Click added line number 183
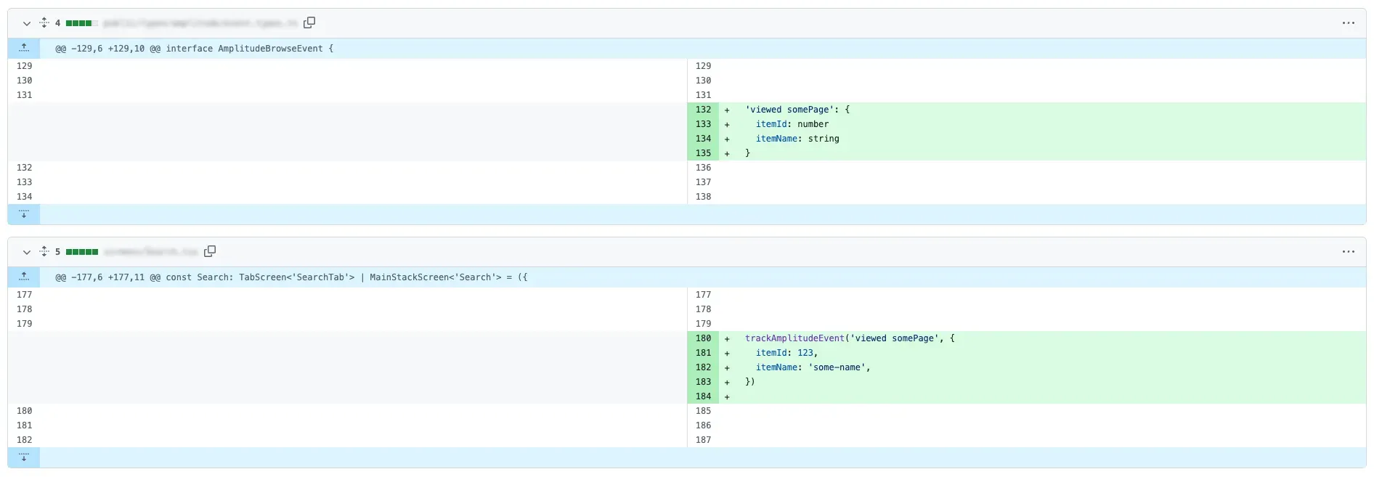The height and width of the screenshot is (477, 1374). (703, 382)
